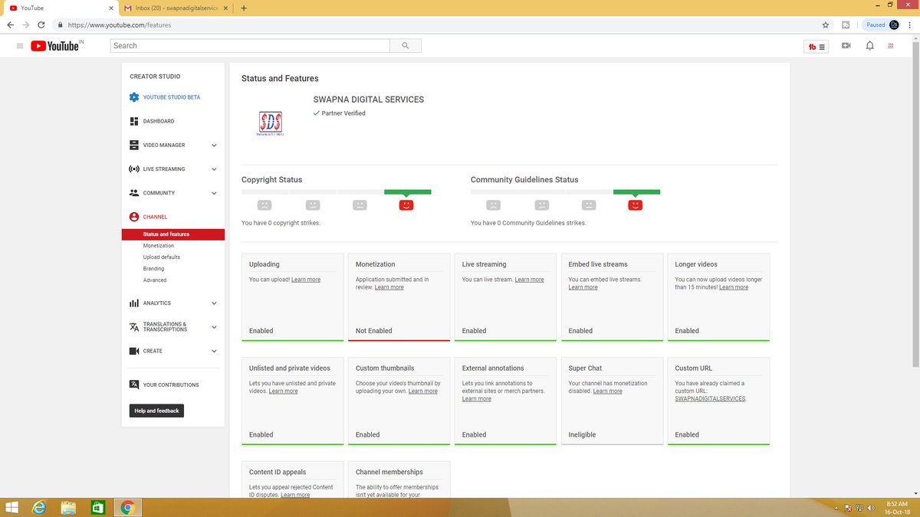Click the red copyright status face icon
The width and height of the screenshot is (920, 517).
pos(406,205)
